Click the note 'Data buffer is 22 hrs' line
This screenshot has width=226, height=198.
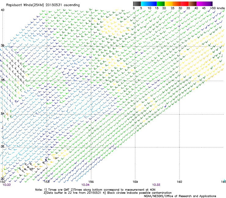click(x=108, y=193)
